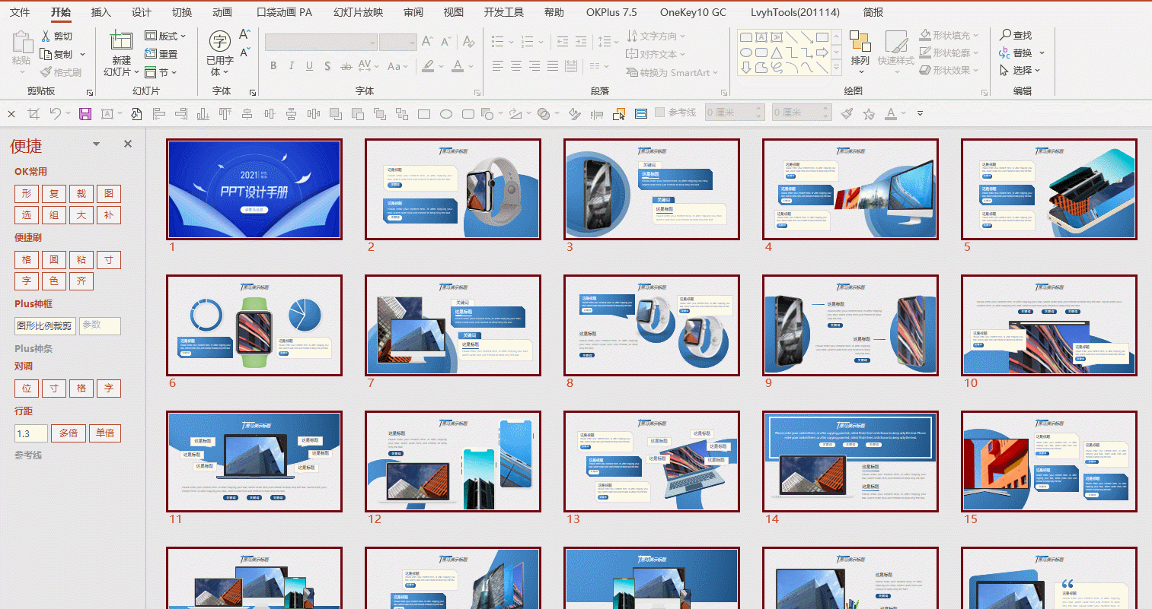Click the Clear Formatting eraser icon
Screen dimensions: 1152x609
pyautogui.click(x=469, y=42)
